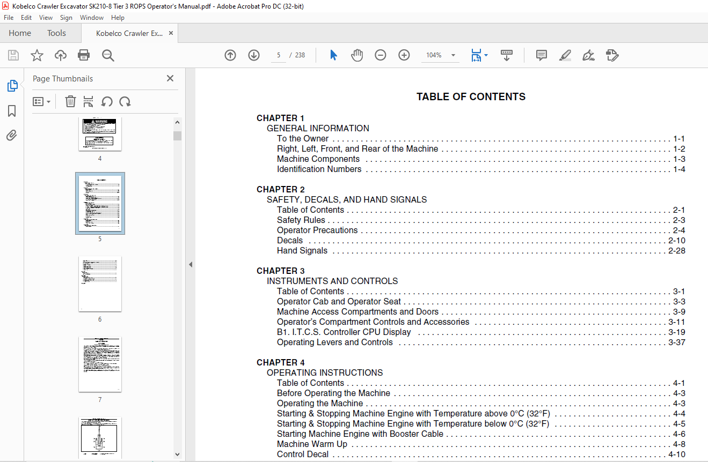Click thumbnail scrollbar down arrow
708x462 pixels.
click(178, 454)
